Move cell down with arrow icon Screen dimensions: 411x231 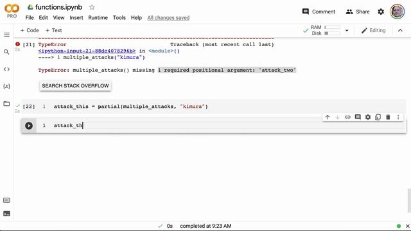[x=338, y=117]
